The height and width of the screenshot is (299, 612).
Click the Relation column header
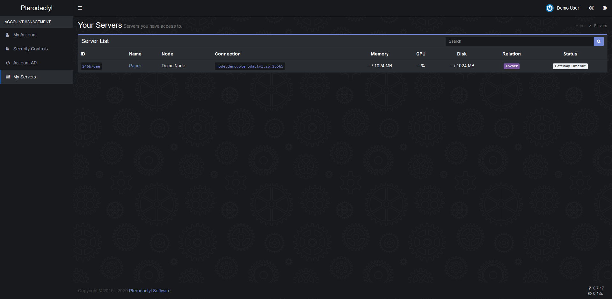coord(512,54)
